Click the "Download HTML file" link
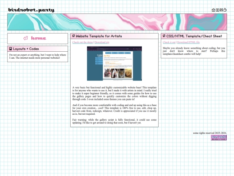 (188, 42)
